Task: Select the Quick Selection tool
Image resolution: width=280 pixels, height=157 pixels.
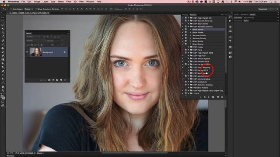Action: pyautogui.click(x=3, y=29)
